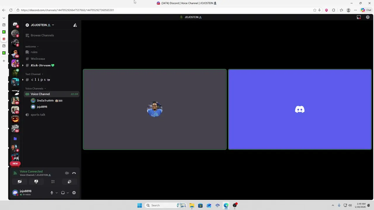Screen dimensions: 374x210
Task: Open the Kick-Stream channel
Action: point(42,65)
